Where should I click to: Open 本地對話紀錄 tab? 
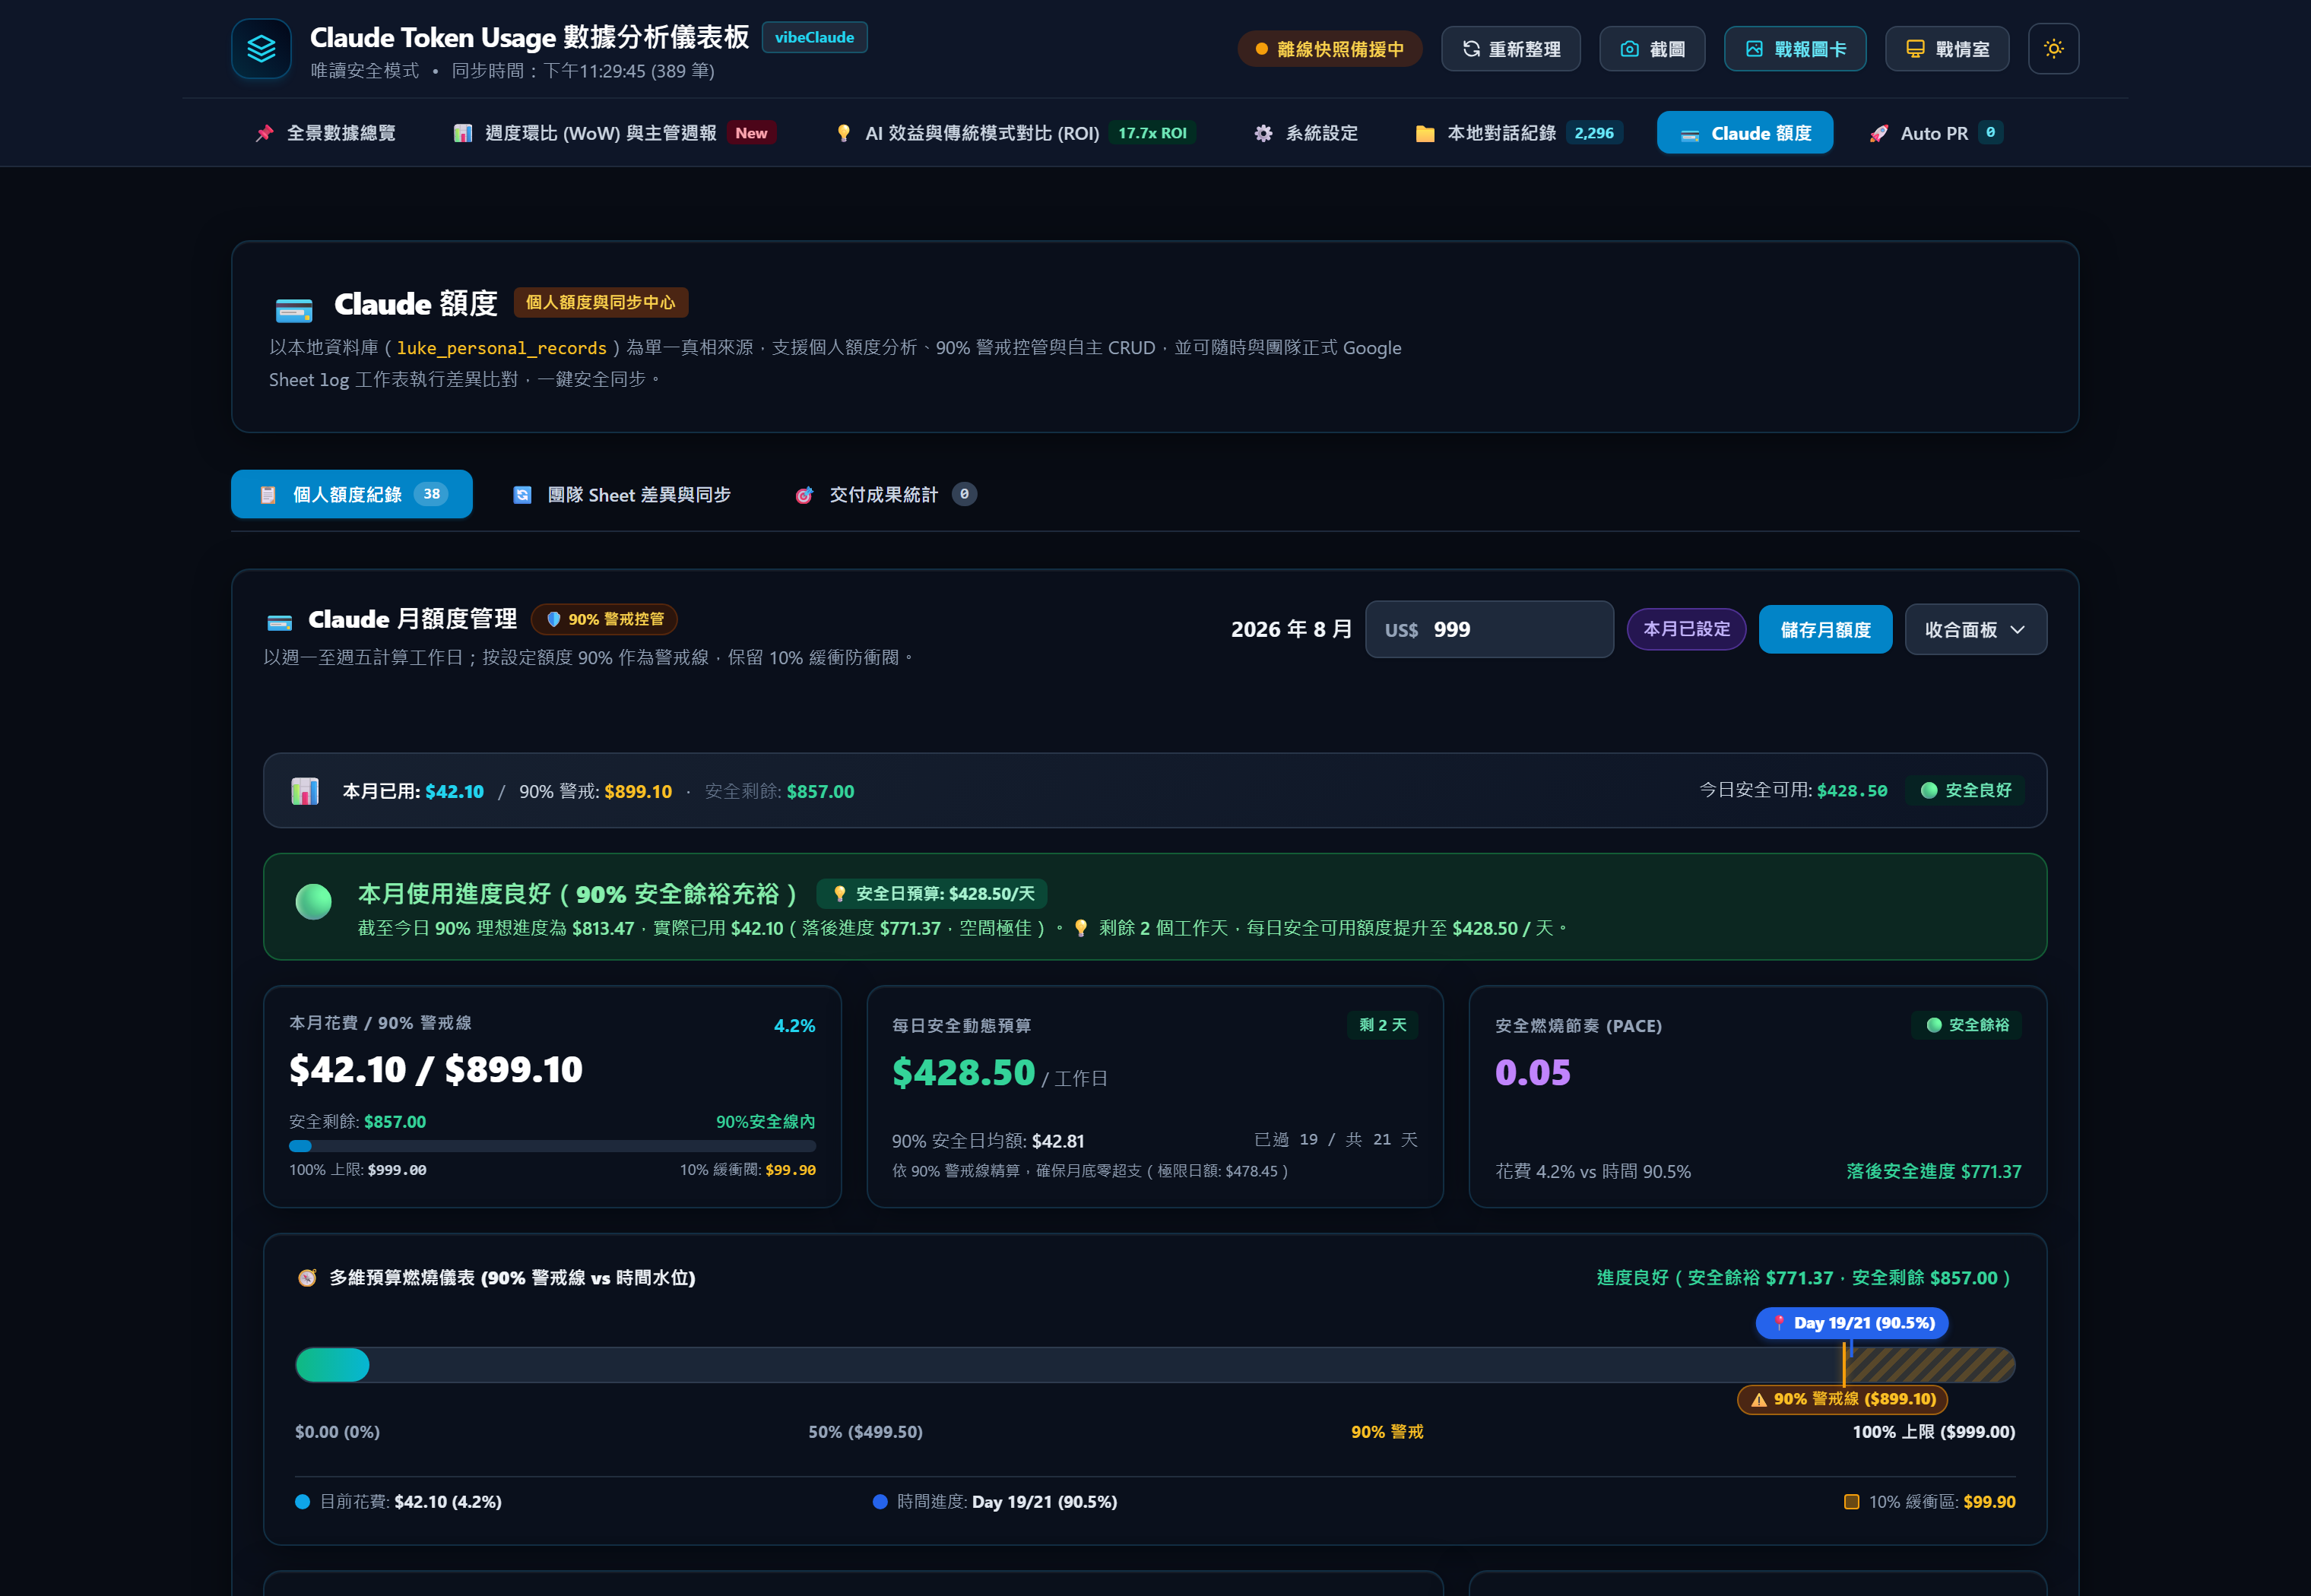1519,133
